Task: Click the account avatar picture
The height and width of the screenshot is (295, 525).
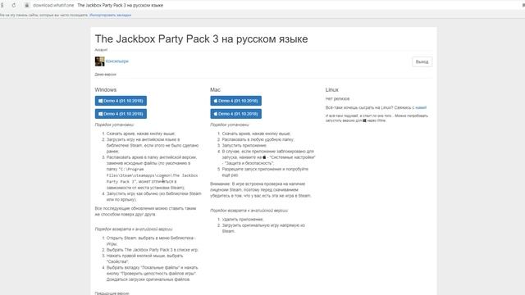Action: [99, 61]
